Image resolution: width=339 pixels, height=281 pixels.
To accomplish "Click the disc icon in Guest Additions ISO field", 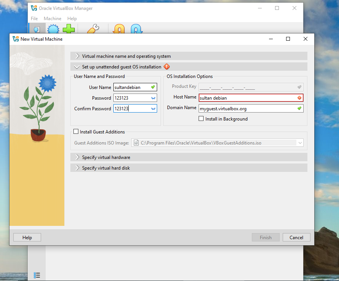I will 136,143.
